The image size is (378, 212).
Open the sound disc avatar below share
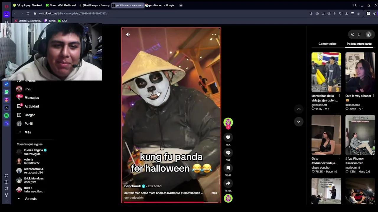coord(228,198)
